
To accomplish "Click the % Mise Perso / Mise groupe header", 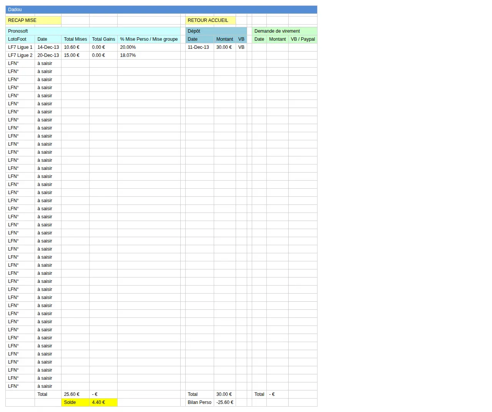I will (149, 39).
